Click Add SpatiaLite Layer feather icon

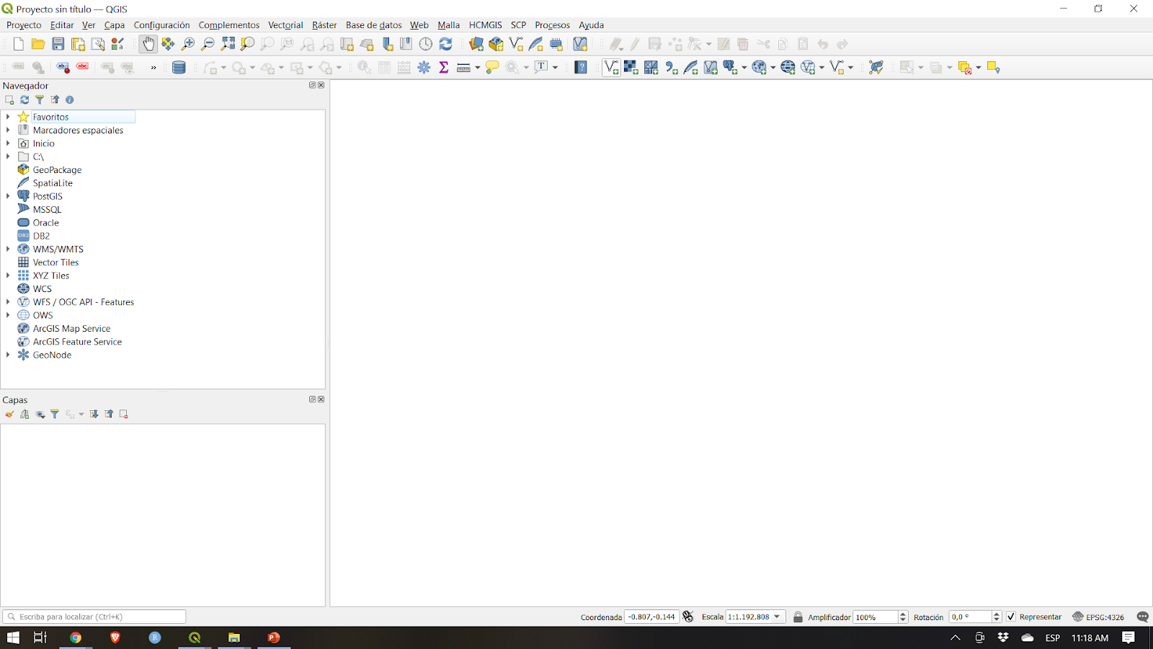691,67
